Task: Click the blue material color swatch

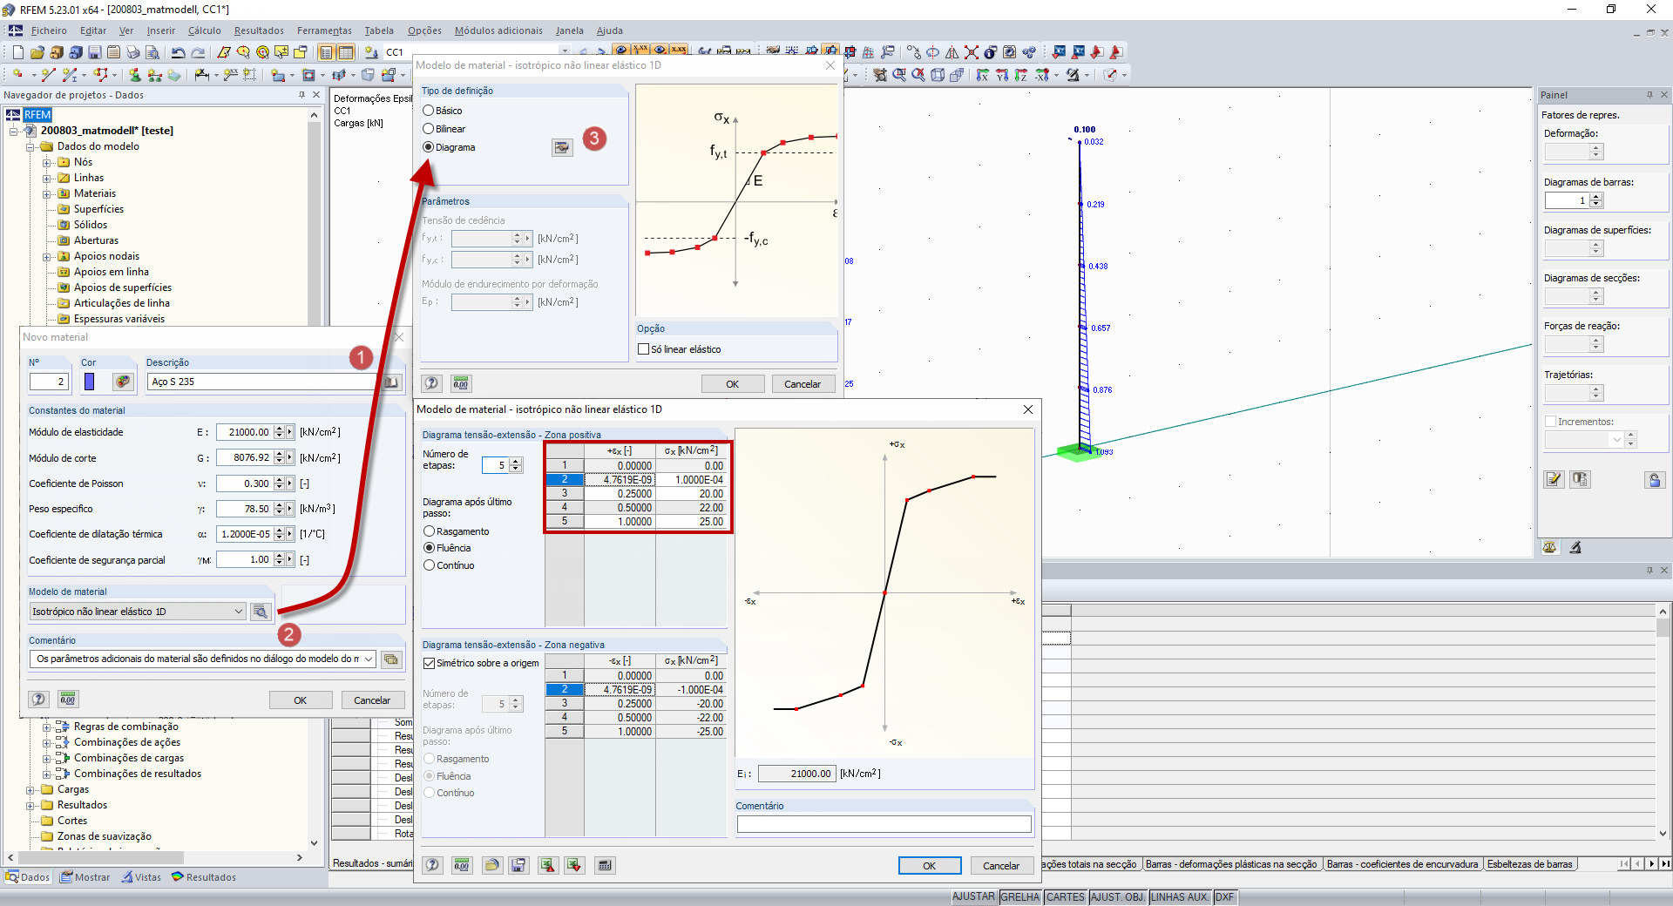Action: (89, 382)
